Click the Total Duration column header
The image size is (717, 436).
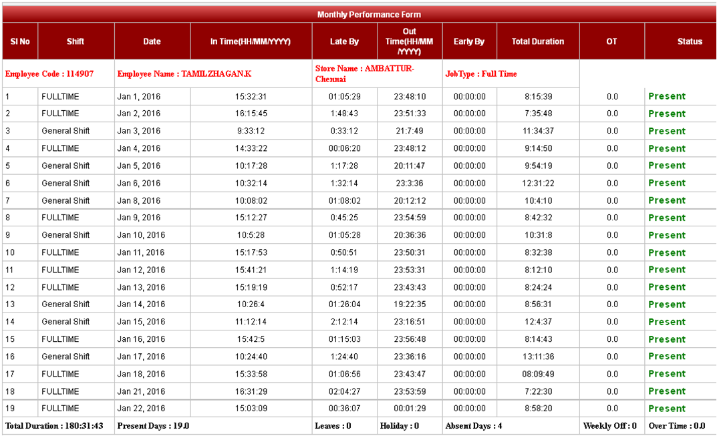point(537,41)
